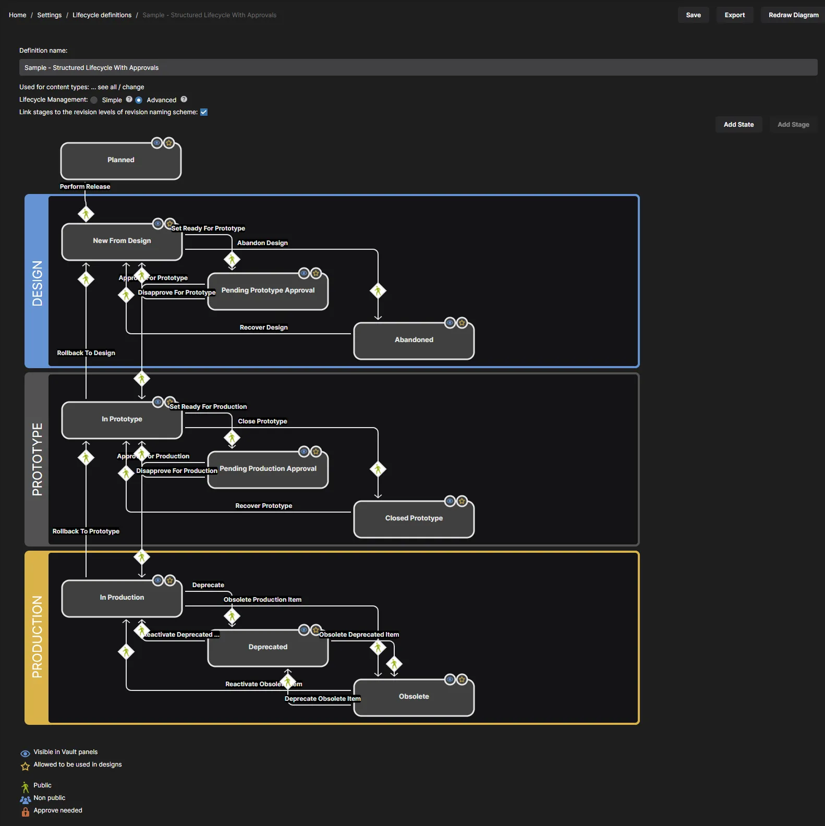
Task: Click Set Ready For Prototype transition diamond
Action: point(232,259)
